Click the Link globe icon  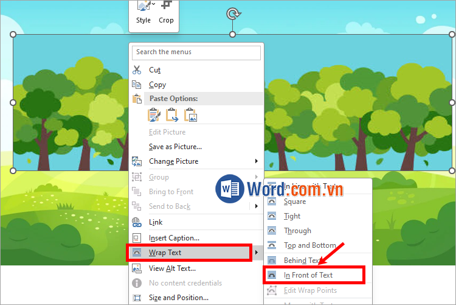(137, 222)
